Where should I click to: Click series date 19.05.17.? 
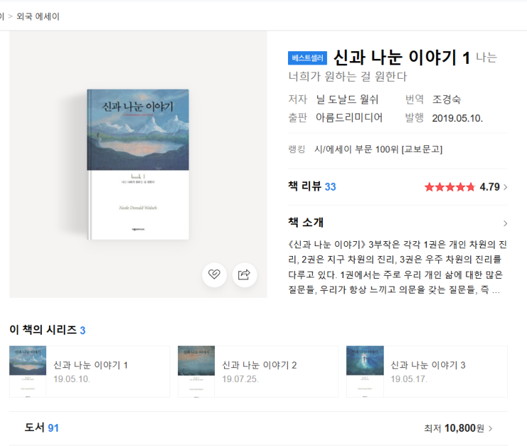pyautogui.click(x=409, y=379)
